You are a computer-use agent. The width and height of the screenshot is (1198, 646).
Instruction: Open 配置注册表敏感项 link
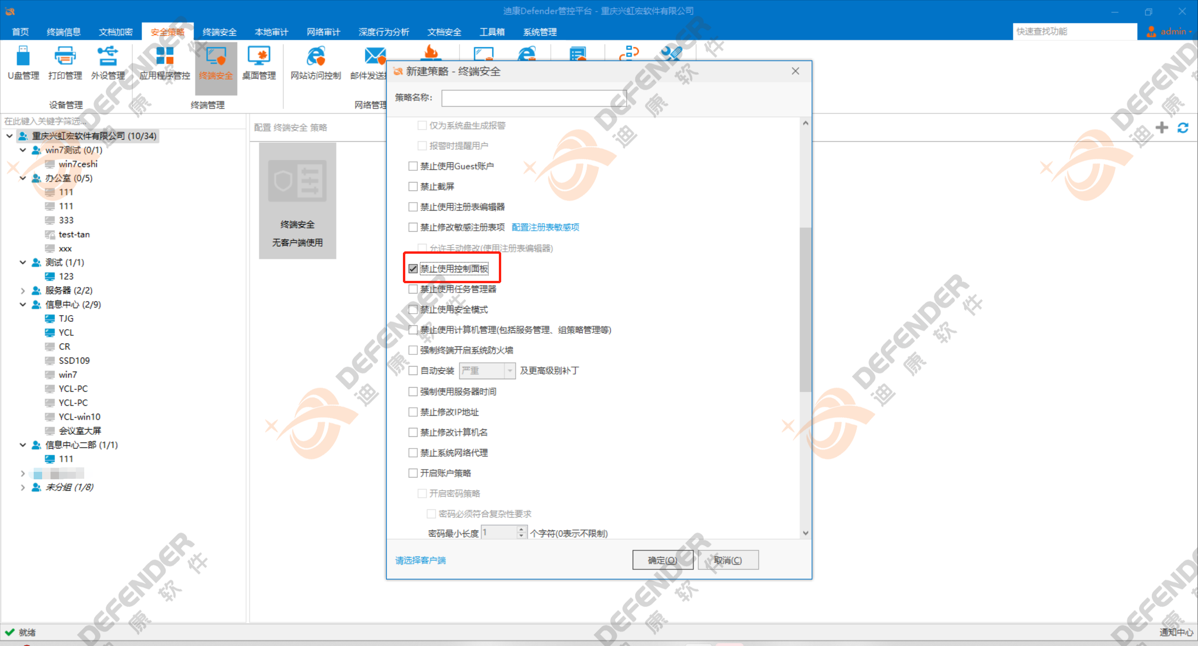[545, 227]
